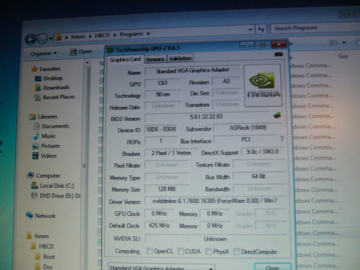Expand the arrow before HBCD in breadcrumb

point(90,36)
